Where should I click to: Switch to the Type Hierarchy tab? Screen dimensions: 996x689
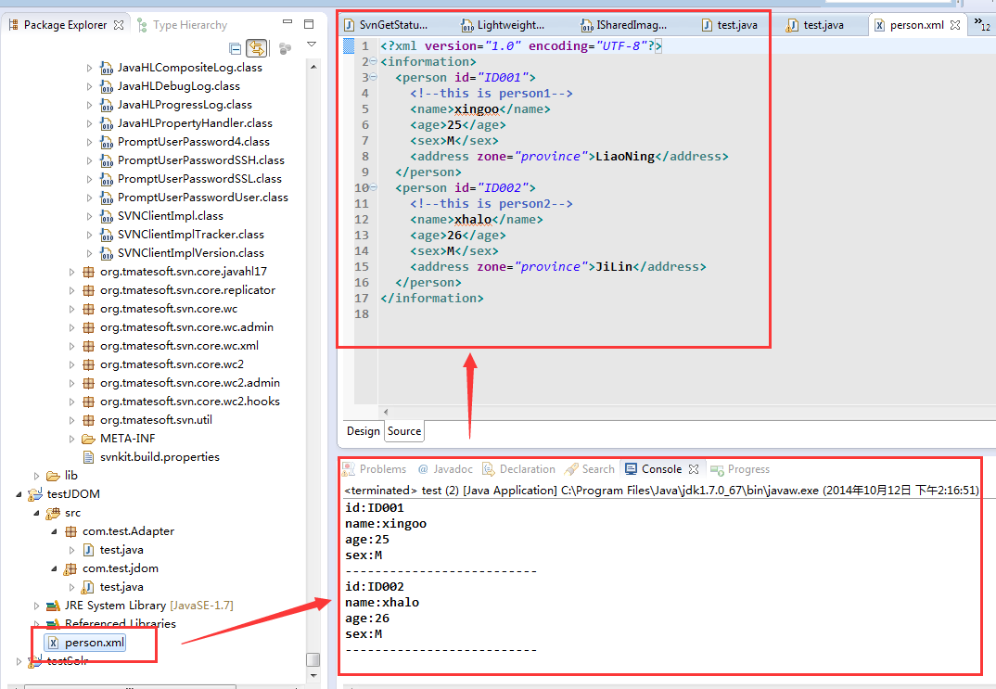coord(183,25)
